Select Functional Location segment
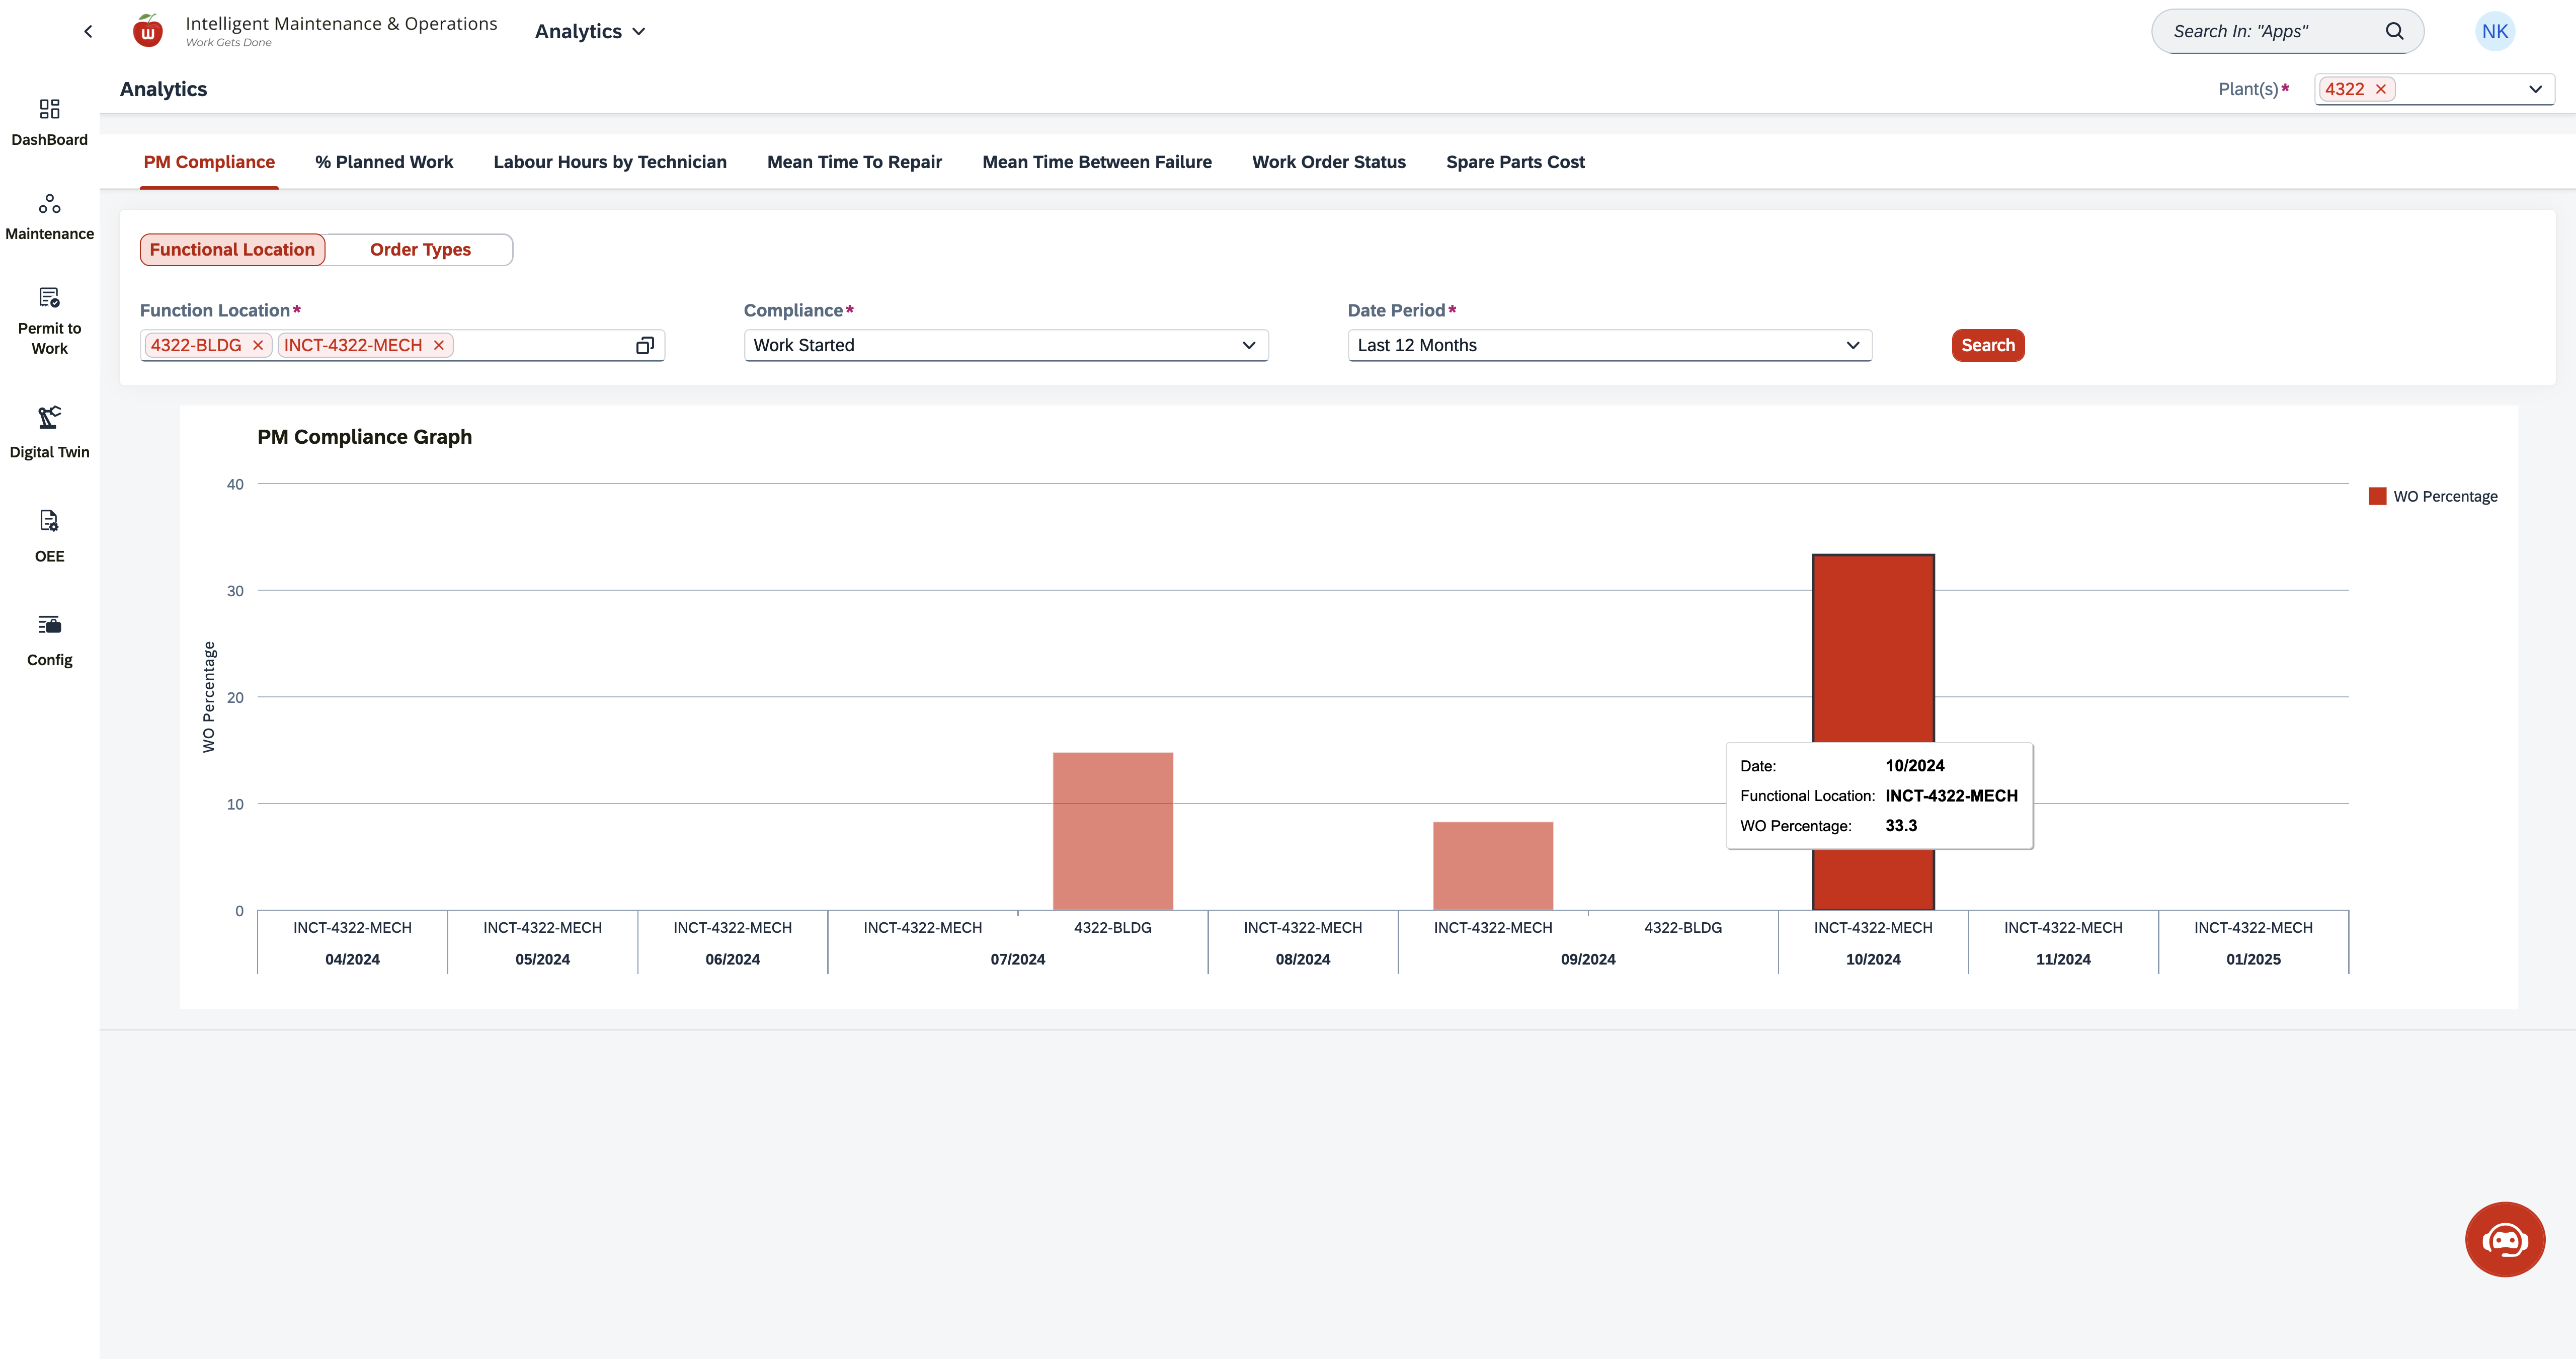The image size is (2576, 1359). pos(232,249)
